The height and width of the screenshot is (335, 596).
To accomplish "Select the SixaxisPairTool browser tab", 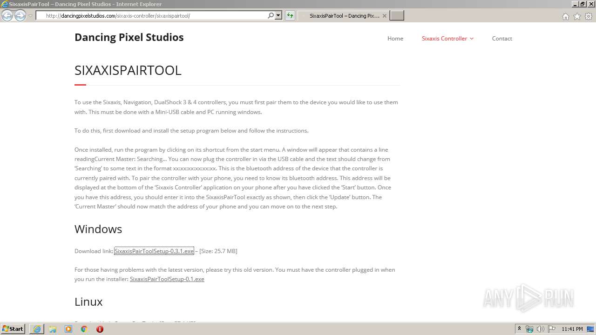I will pos(344,16).
